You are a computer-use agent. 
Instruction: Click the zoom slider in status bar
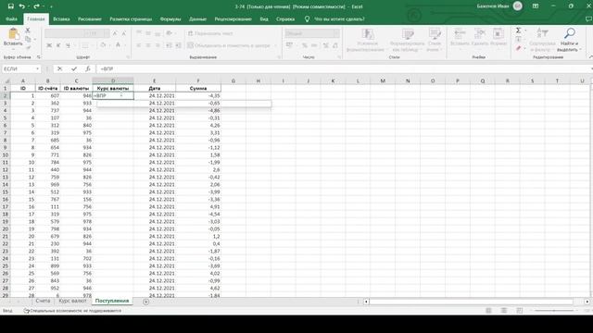tap(554, 311)
